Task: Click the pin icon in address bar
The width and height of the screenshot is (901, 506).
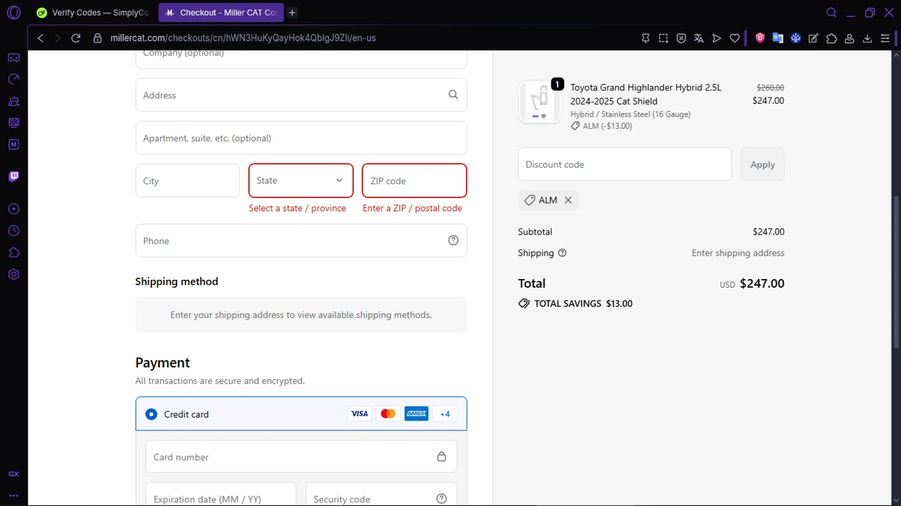Action: (646, 38)
